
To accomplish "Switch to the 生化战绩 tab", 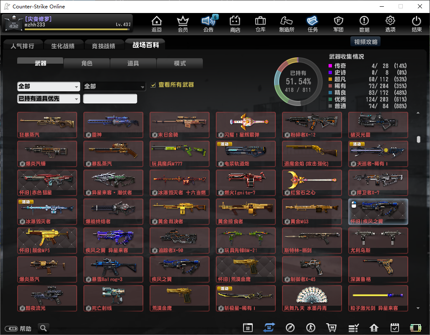I will point(63,46).
